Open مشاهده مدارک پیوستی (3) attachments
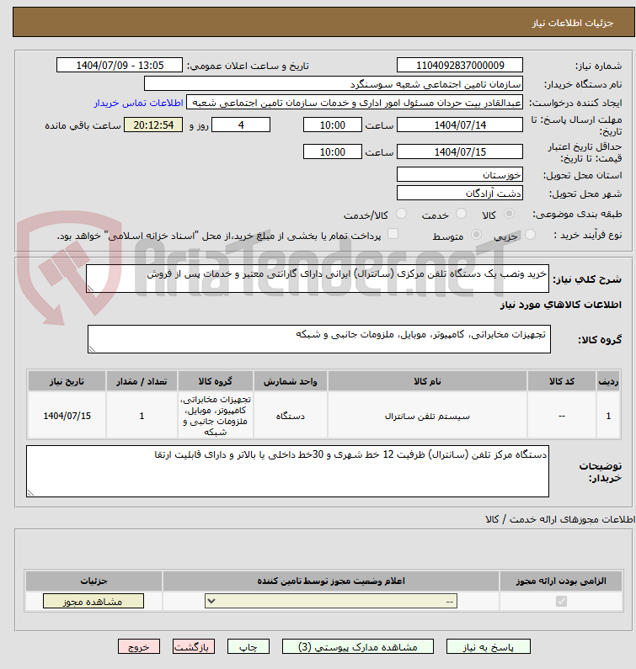This screenshot has height=669, width=636. click(357, 647)
